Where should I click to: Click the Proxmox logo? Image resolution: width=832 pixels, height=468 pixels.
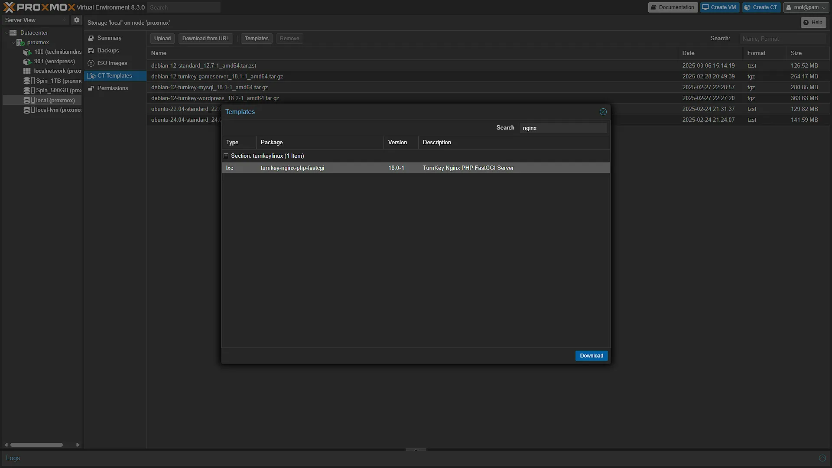(39, 7)
